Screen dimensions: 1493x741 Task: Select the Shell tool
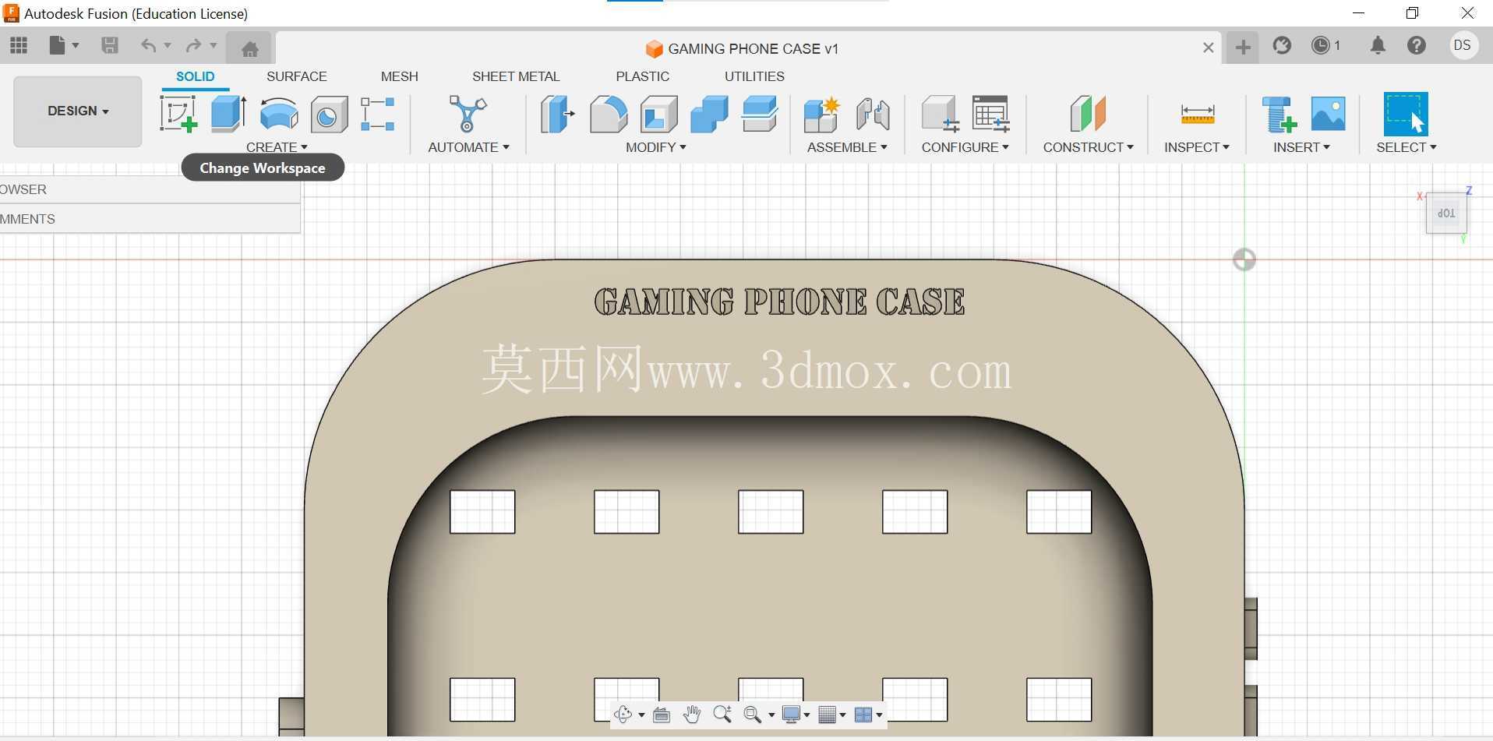[x=659, y=114]
